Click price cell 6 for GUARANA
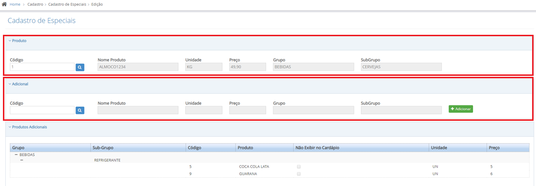The height and width of the screenshot is (186, 536). (x=491, y=174)
